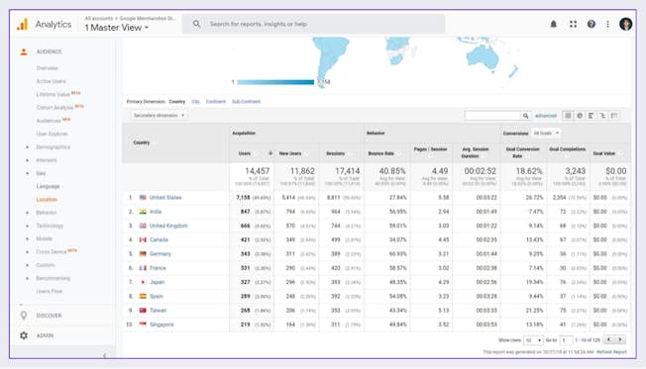646x369 pixels.
Task: Switch to the pie chart view icon
Action: click(x=580, y=116)
